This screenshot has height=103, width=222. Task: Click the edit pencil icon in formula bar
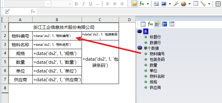(7, 11)
